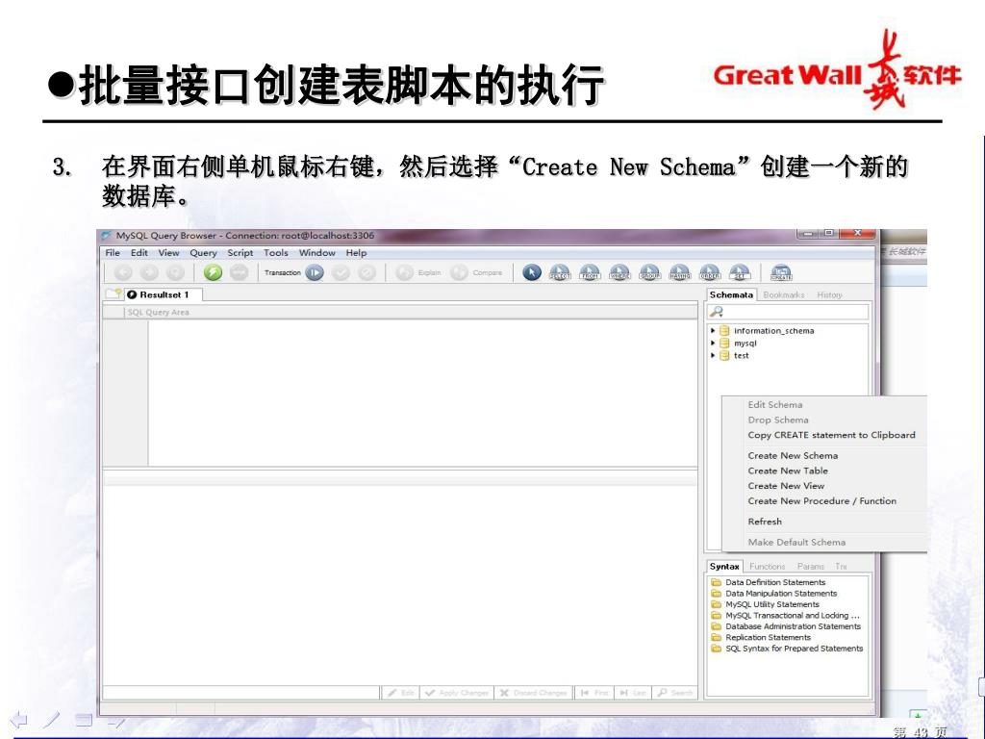Click the ORDER clause builder icon
The height and width of the screenshot is (739, 985).
(x=710, y=272)
